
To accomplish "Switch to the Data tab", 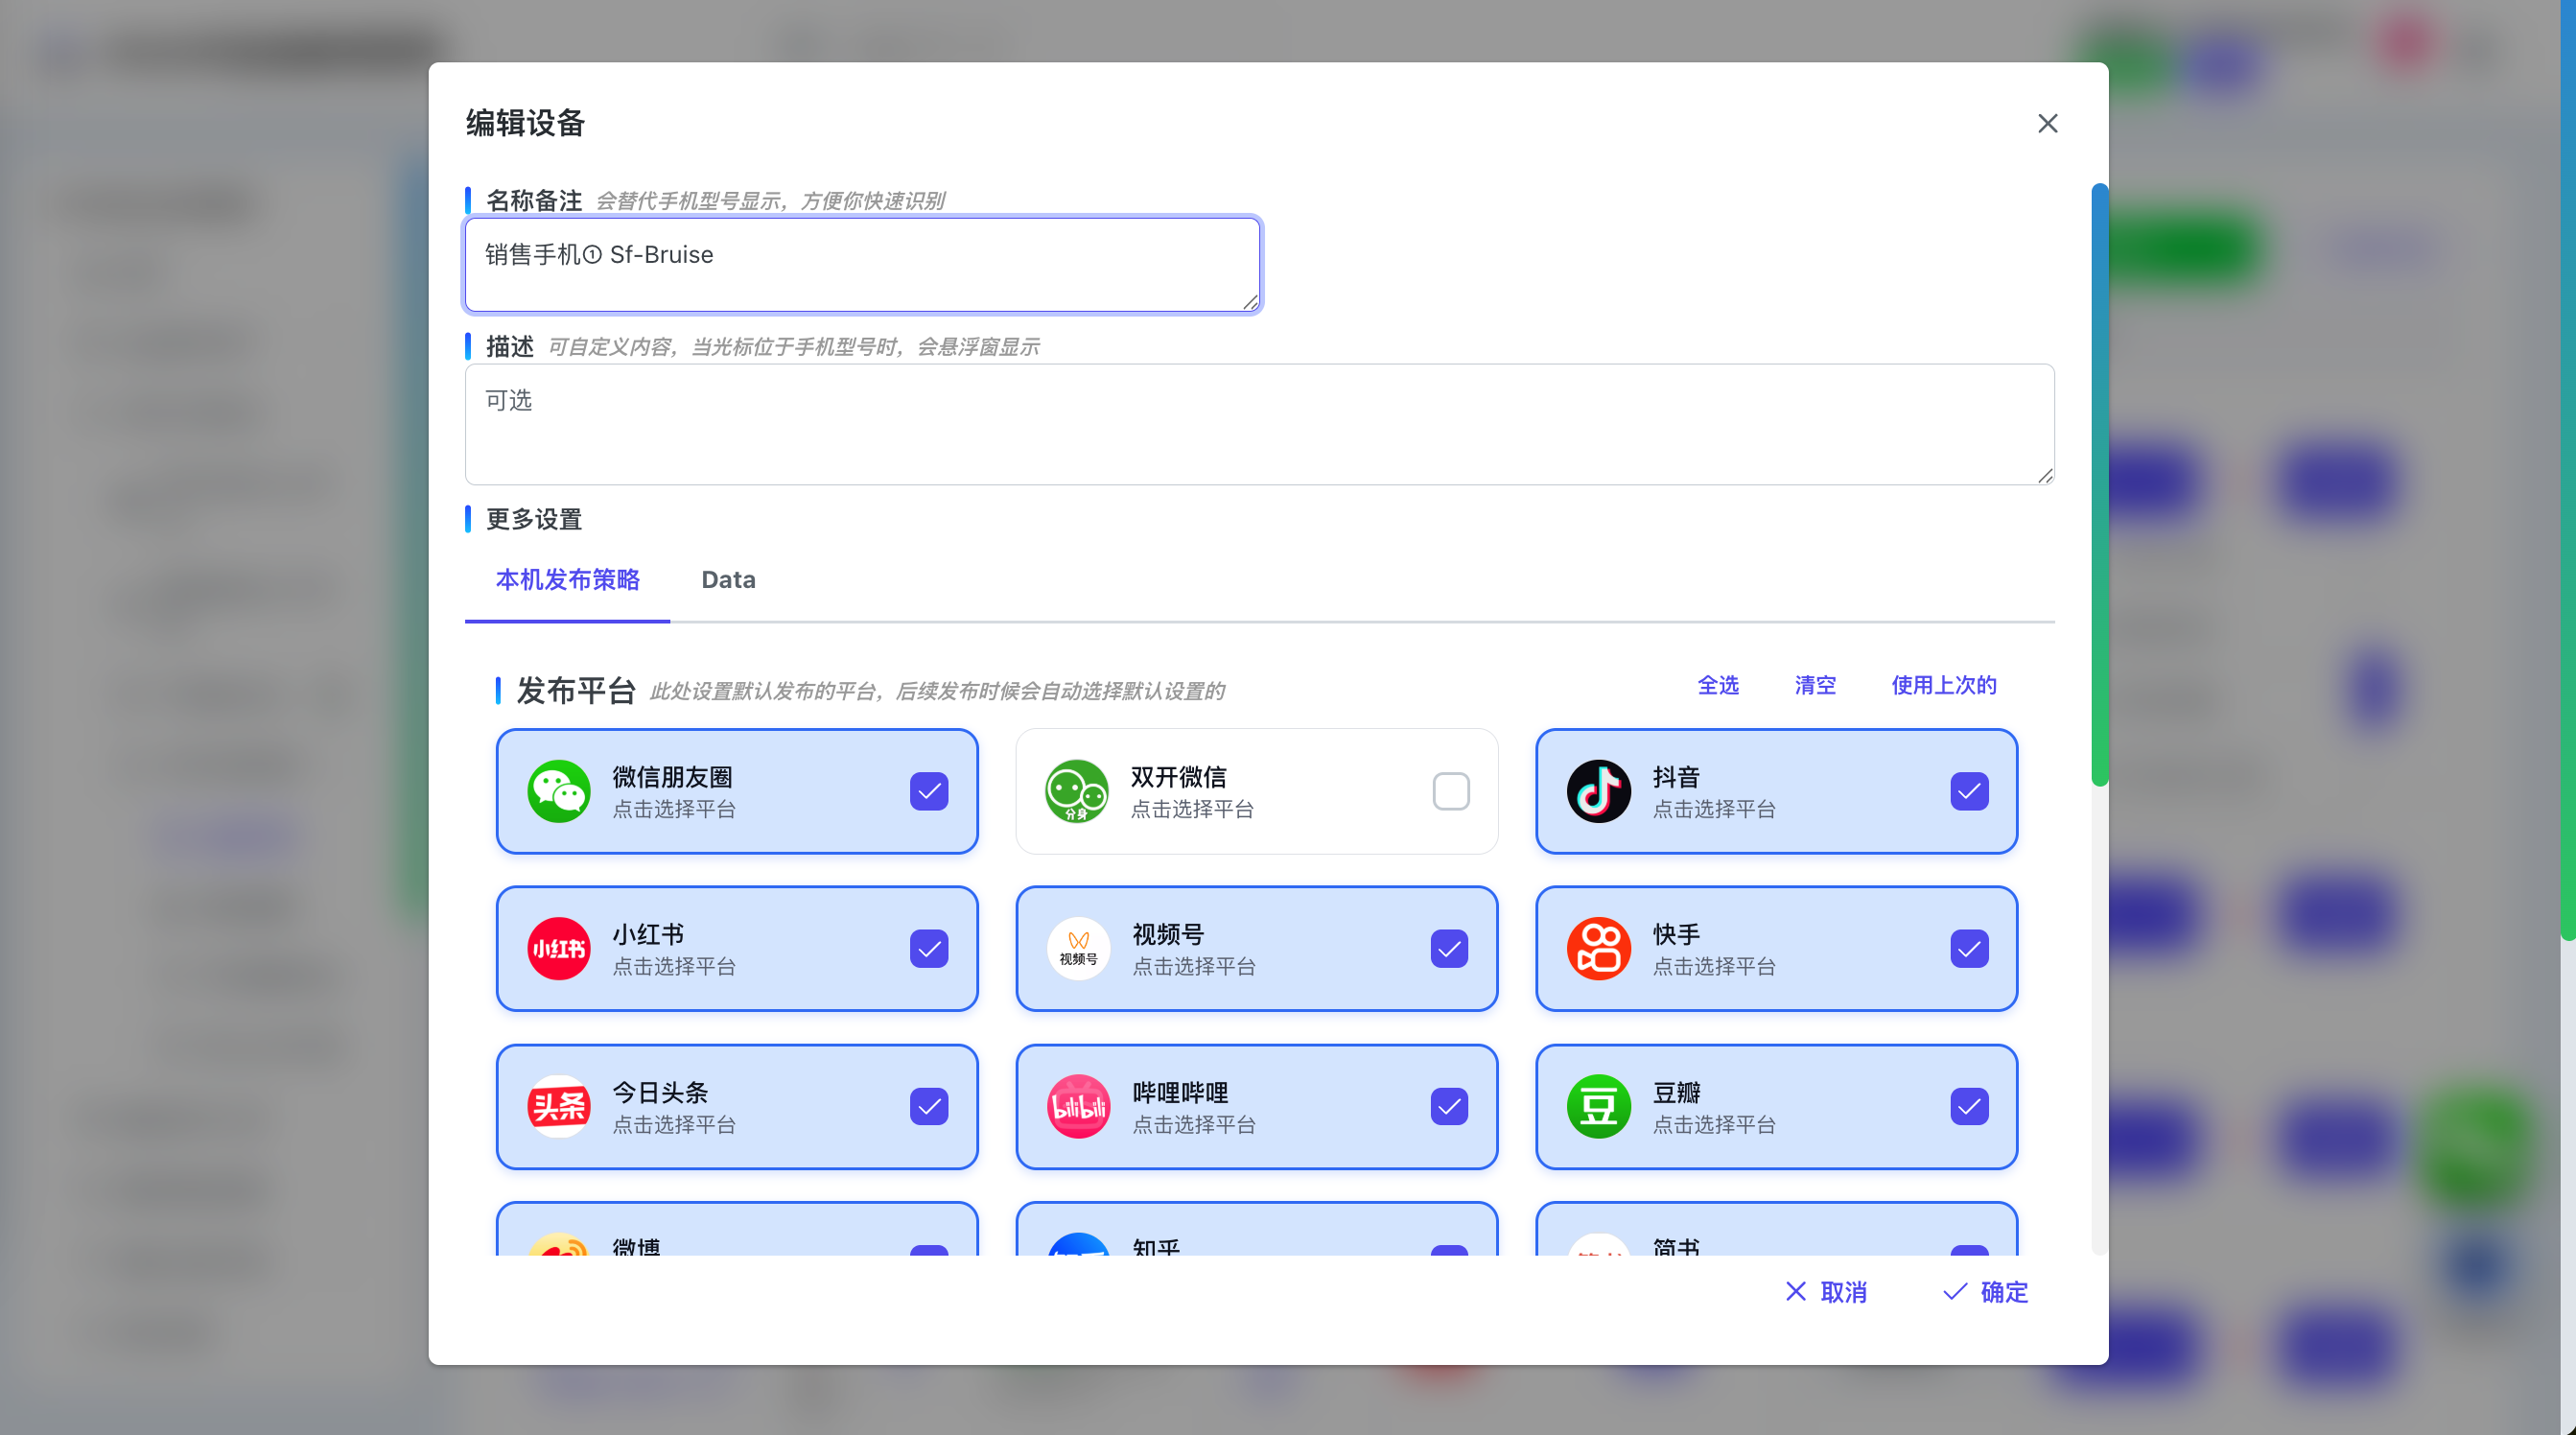I will tap(728, 580).
